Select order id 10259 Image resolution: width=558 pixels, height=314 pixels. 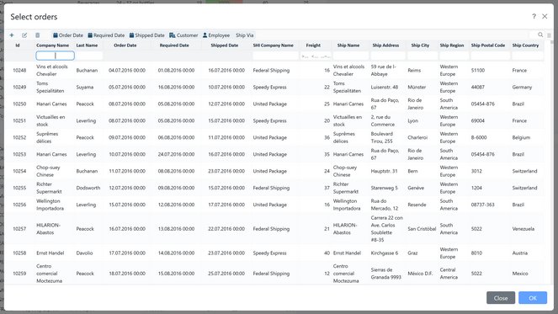coord(19,274)
